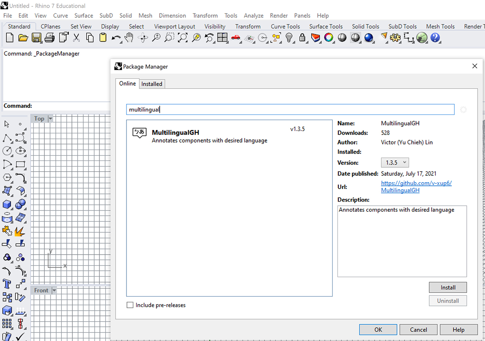Click the Help button in dialog
Screen dimensions: 485x341
click(x=458, y=329)
